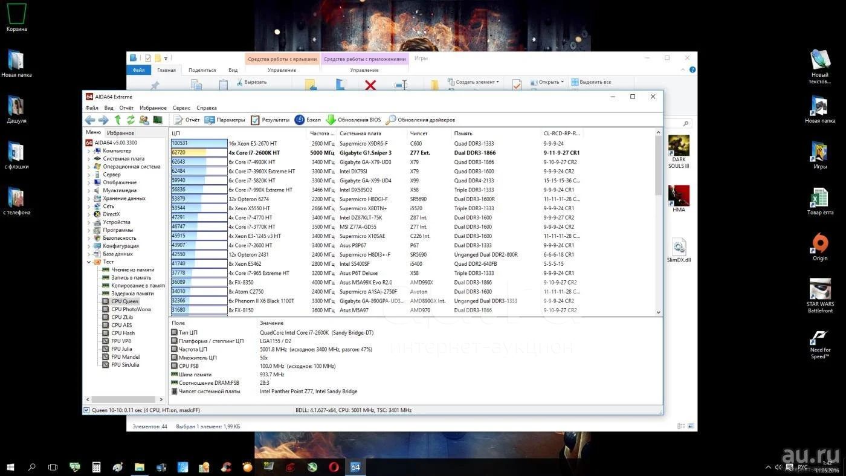Open the Opera browser from the taskbar
Image resolution: width=846 pixels, height=476 pixels.
(x=334, y=467)
